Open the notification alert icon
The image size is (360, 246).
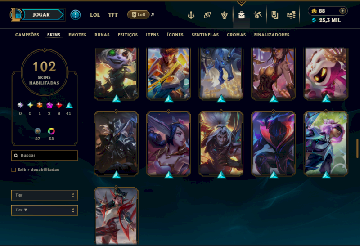coord(75,15)
